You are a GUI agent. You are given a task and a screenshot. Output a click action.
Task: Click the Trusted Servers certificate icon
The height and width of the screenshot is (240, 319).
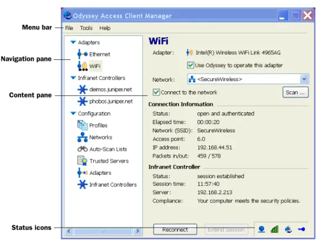pos(83,161)
